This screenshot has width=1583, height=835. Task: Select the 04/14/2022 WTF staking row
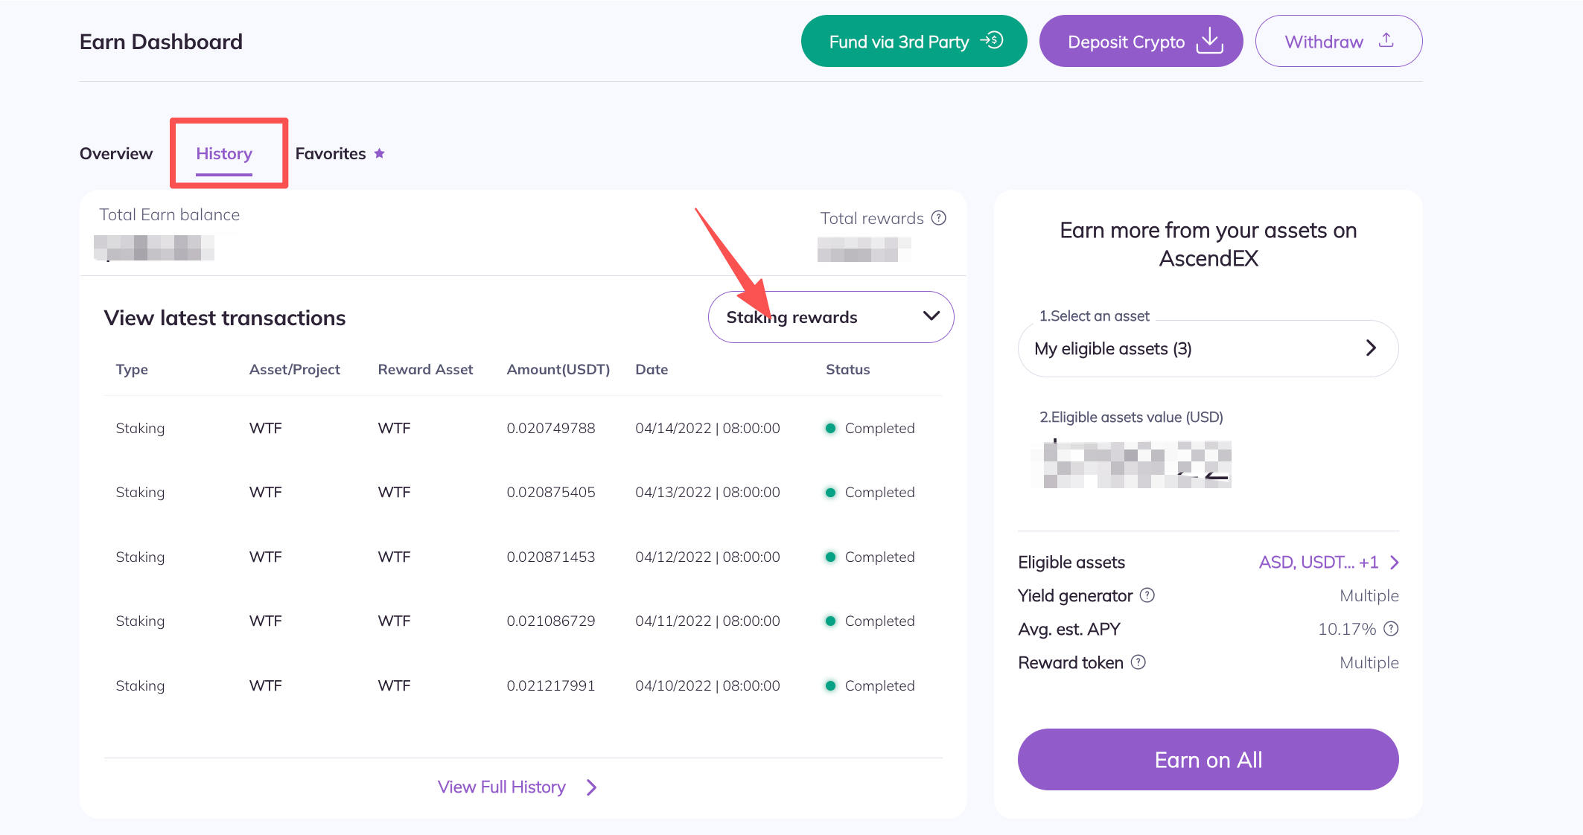pos(521,428)
